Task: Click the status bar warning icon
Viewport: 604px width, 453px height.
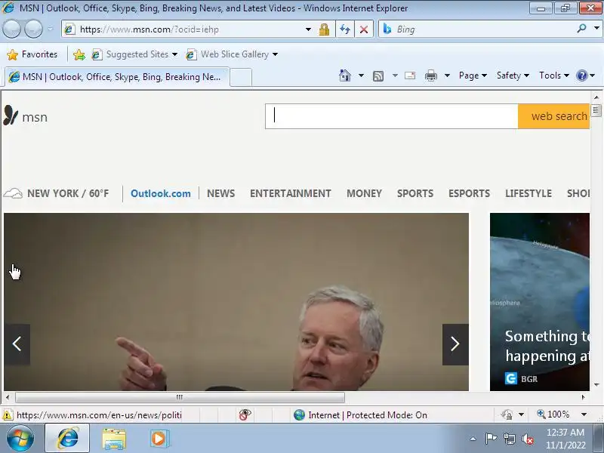Action: click(x=8, y=415)
